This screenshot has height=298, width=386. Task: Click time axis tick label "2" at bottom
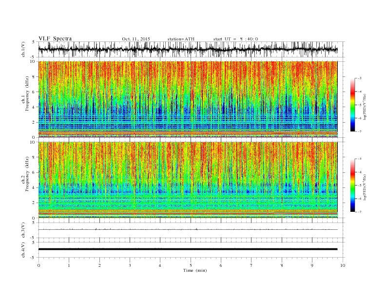tap(99, 265)
